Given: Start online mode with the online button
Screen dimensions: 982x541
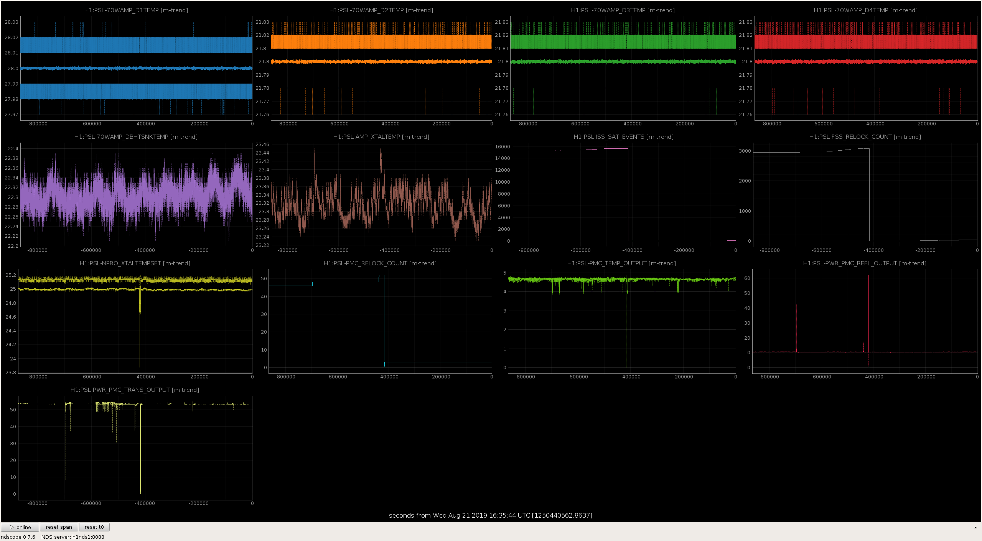Looking at the screenshot, I should click(x=20, y=527).
